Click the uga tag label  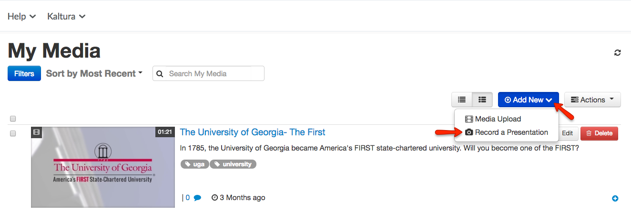(194, 164)
